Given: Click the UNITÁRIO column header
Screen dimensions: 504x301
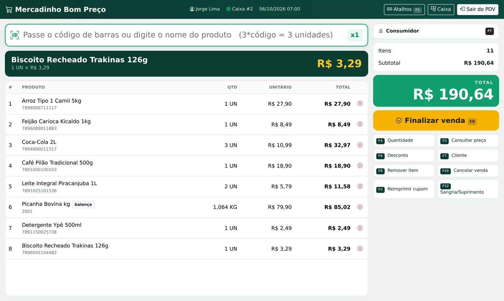Looking at the screenshot, I should 280,87.
